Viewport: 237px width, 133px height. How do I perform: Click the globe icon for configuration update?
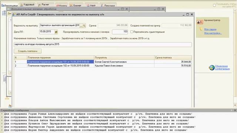(x=211, y=68)
